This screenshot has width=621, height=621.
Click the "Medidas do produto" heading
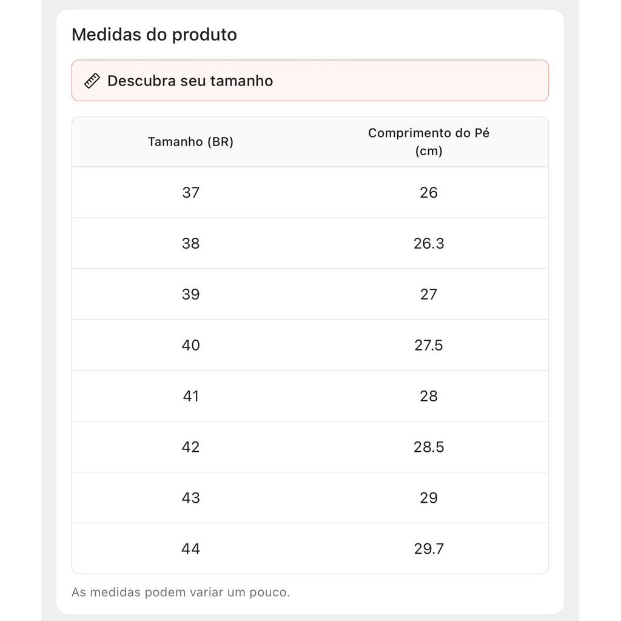click(154, 35)
